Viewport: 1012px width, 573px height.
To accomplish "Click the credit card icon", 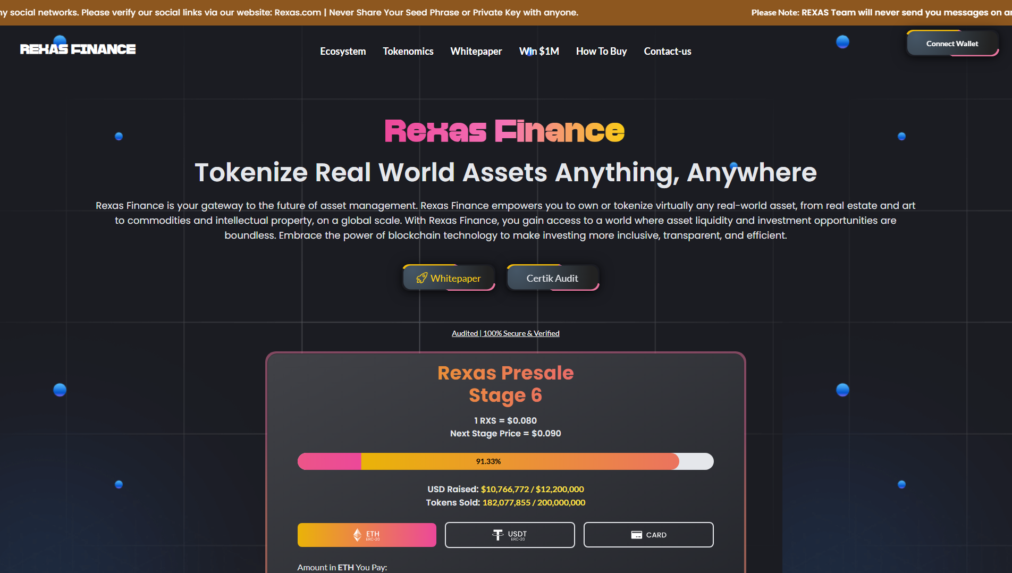I will pos(637,535).
